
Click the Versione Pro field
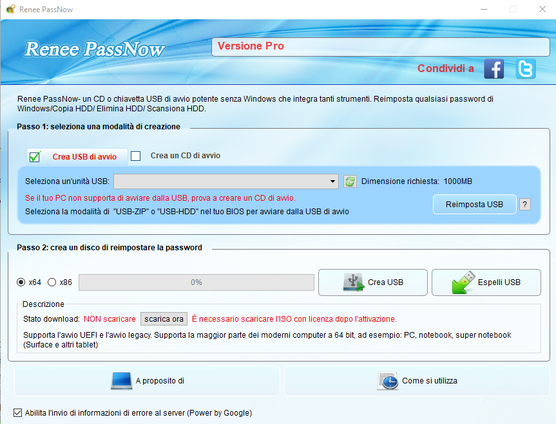381,47
